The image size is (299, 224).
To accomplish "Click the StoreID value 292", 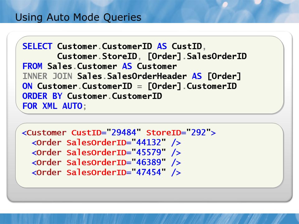I will pyautogui.click(x=198, y=133).
